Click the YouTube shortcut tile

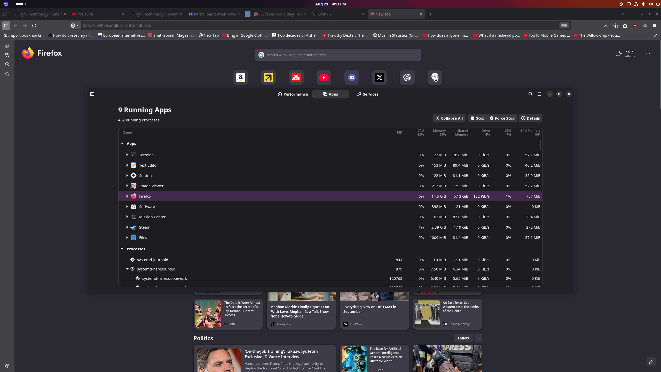click(x=324, y=78)
